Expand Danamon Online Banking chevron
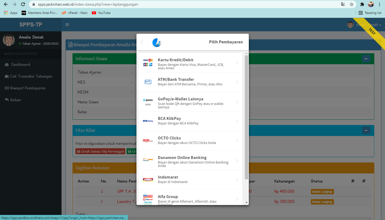 pyautogui.click(x=237, y=160)
